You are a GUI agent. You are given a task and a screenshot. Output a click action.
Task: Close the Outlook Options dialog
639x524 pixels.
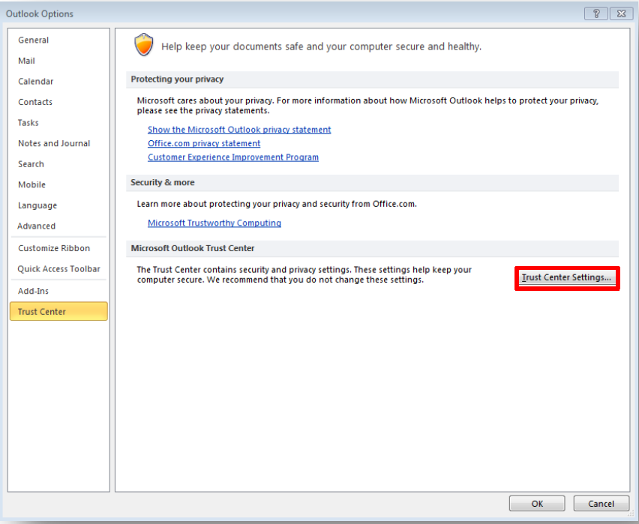tap(622, 13)
